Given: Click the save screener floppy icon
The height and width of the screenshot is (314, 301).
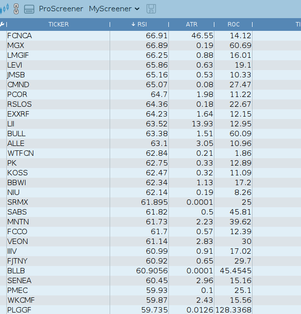Looking at the screenshot, I should pyautogui.click(x=151, y=9).
